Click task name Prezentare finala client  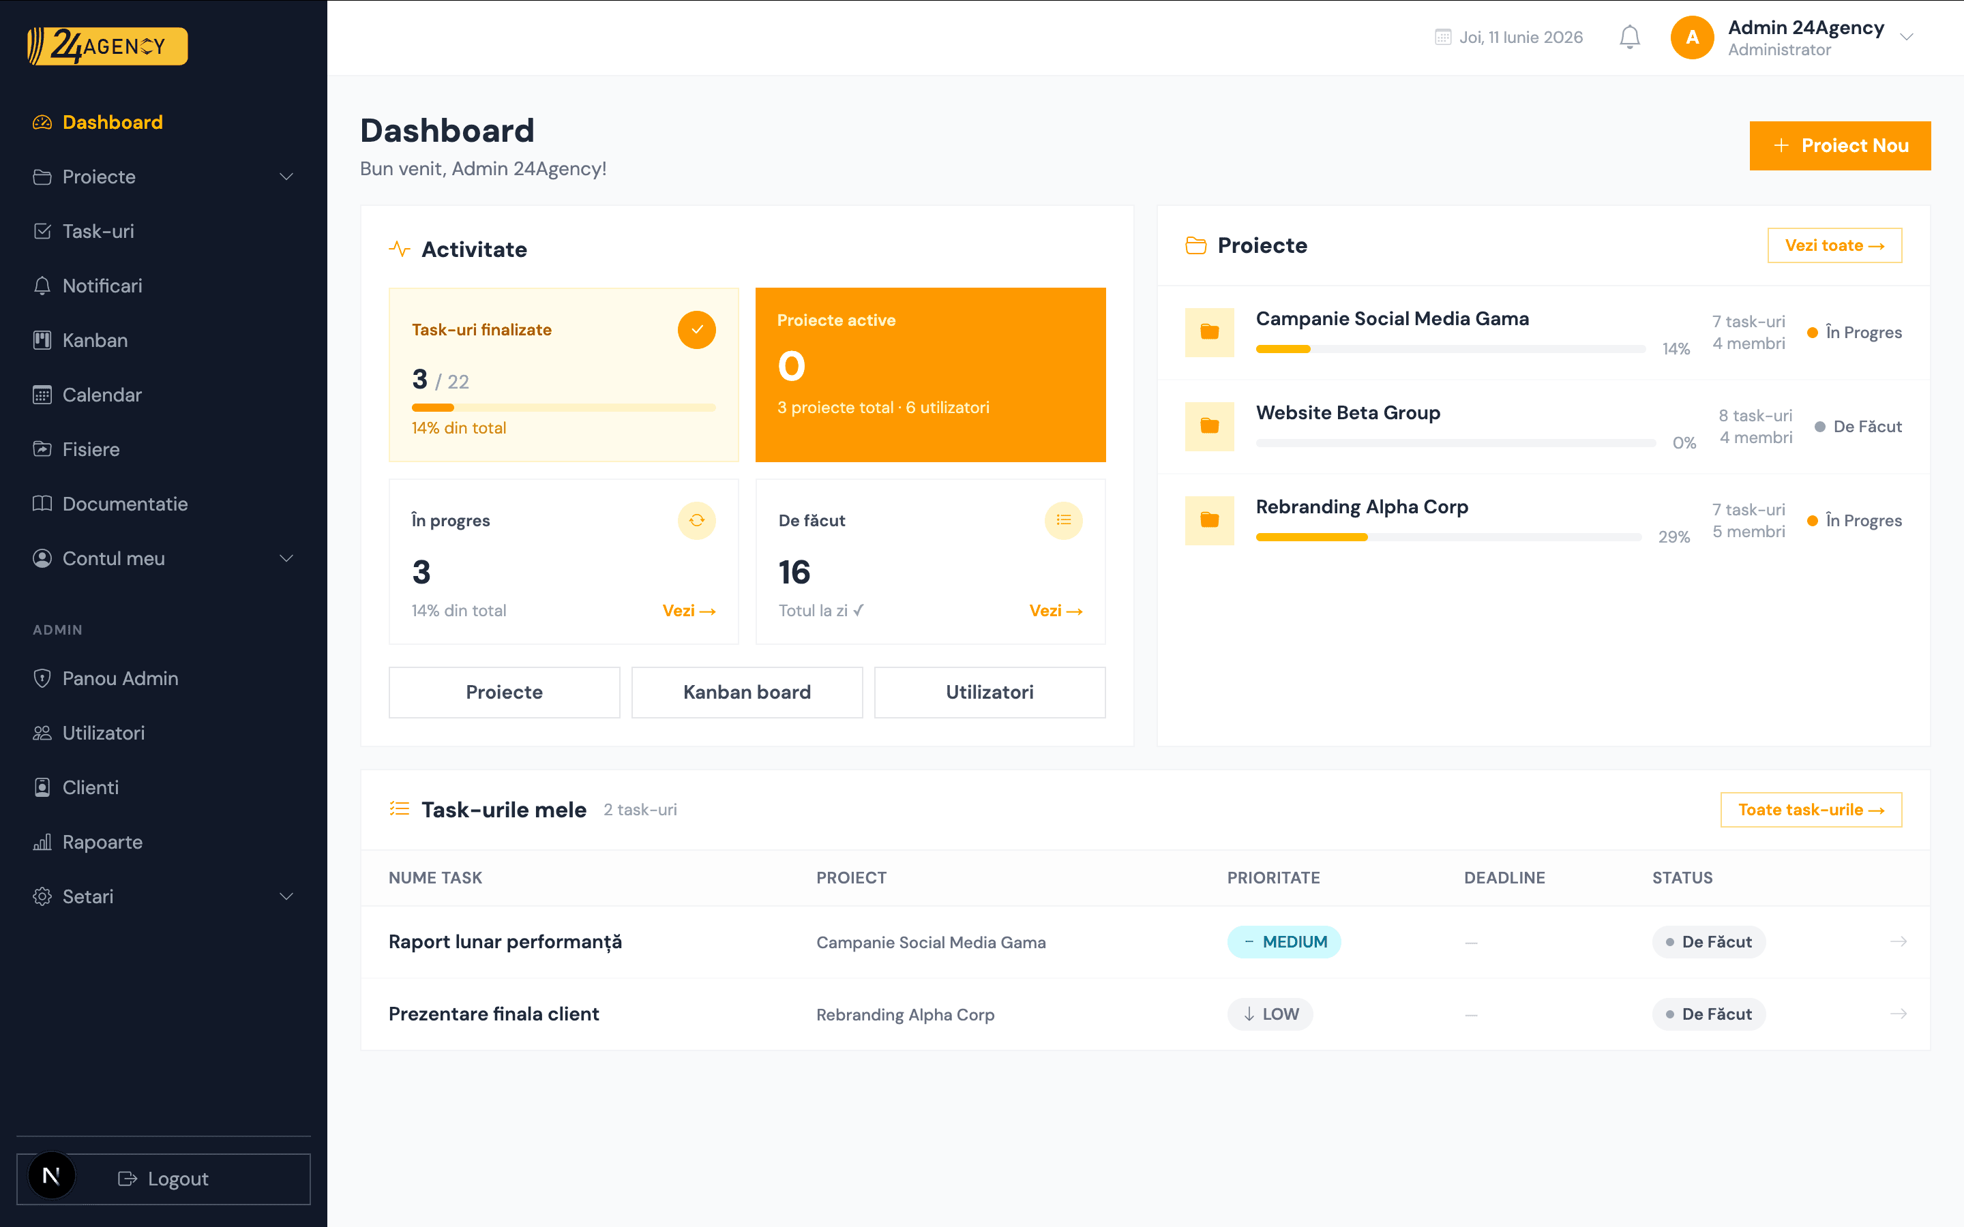click(494, 1014)
